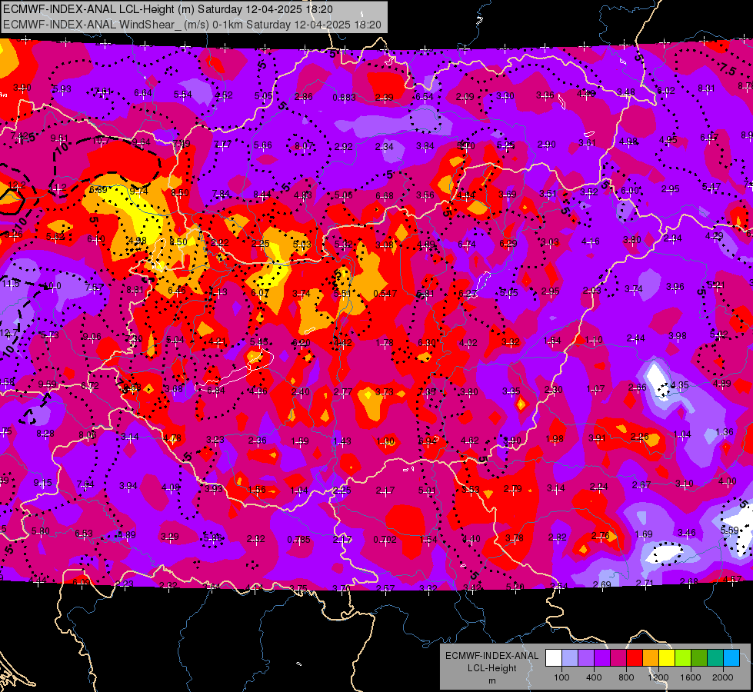This screenshot has height=692, width=753.
Task: Click the dark green legend swatch
Action: (x=698, y=658)
